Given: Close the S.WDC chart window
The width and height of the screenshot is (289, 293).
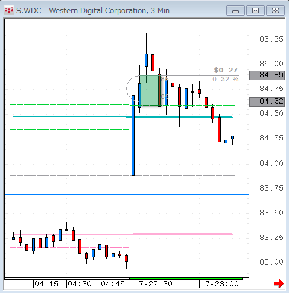Looking at the screenshot, I should (275, 11).
